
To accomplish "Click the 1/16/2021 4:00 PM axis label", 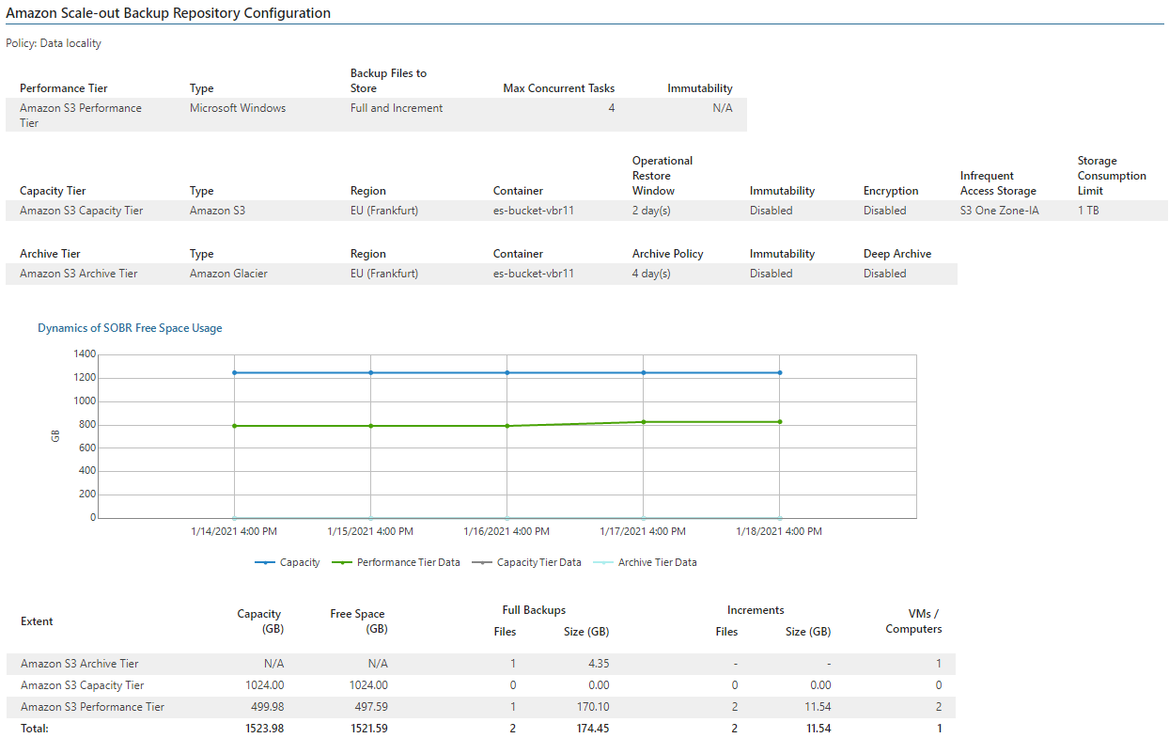I will pos(507,531).
